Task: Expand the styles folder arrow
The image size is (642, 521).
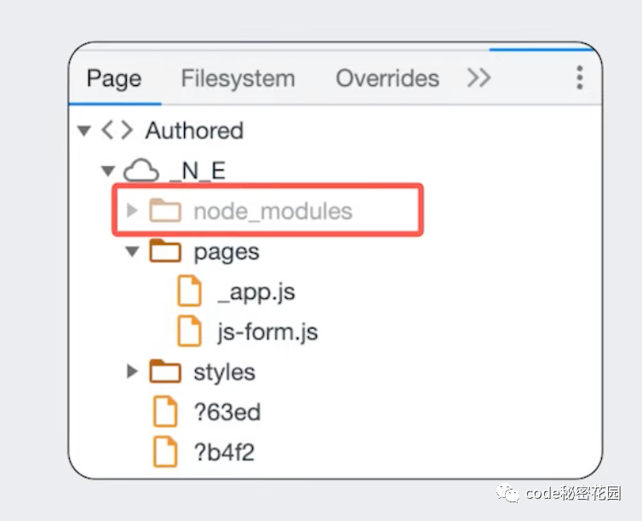Action: click(132, 371)
